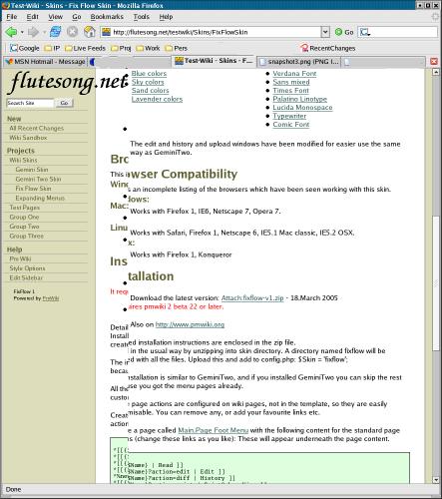Open the Live Feeds bookmarks folder
Viewport: 442px width, 499px height.
85,48
